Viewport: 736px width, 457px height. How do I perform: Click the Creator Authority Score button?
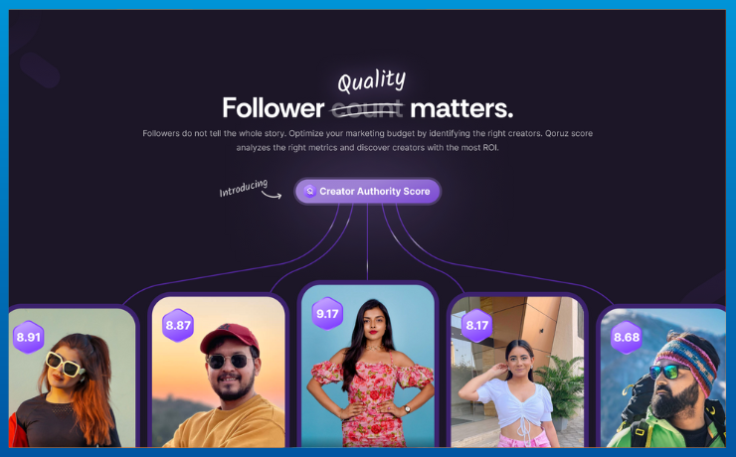pos(368,191)
